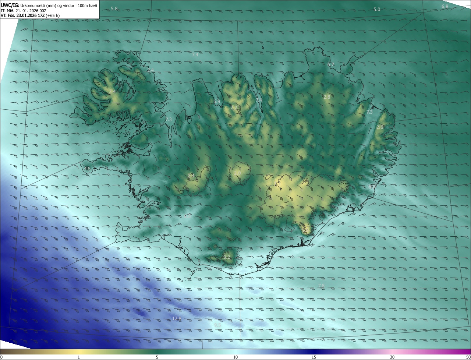Select the 6.7 value in northeast Iceland
The height and width of the screenshot is (360, 471).
coord(331,65)
